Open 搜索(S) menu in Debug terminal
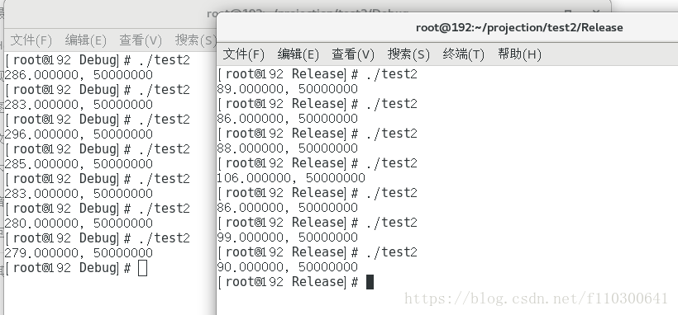Screen dimensions: 678x315 [195, 40]
